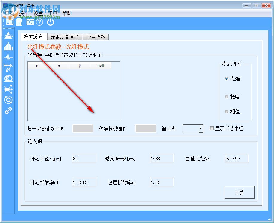The height and width of the screenshot is (223, 274).
Task: Select the 相位 mode option
Action: click(226, 112)
